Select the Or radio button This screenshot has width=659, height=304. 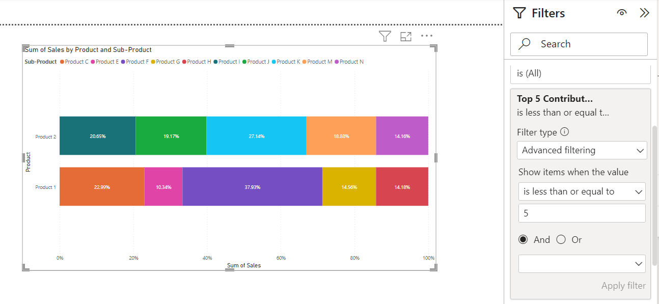[561, 239]
